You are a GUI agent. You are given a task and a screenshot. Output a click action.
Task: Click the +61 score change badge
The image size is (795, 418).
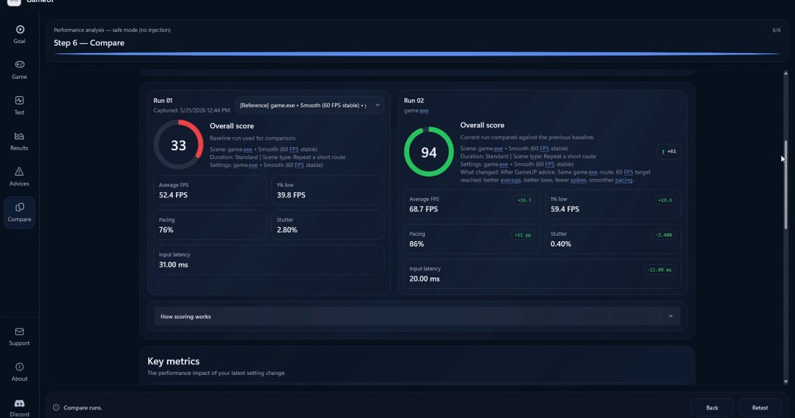pos(669,152)
